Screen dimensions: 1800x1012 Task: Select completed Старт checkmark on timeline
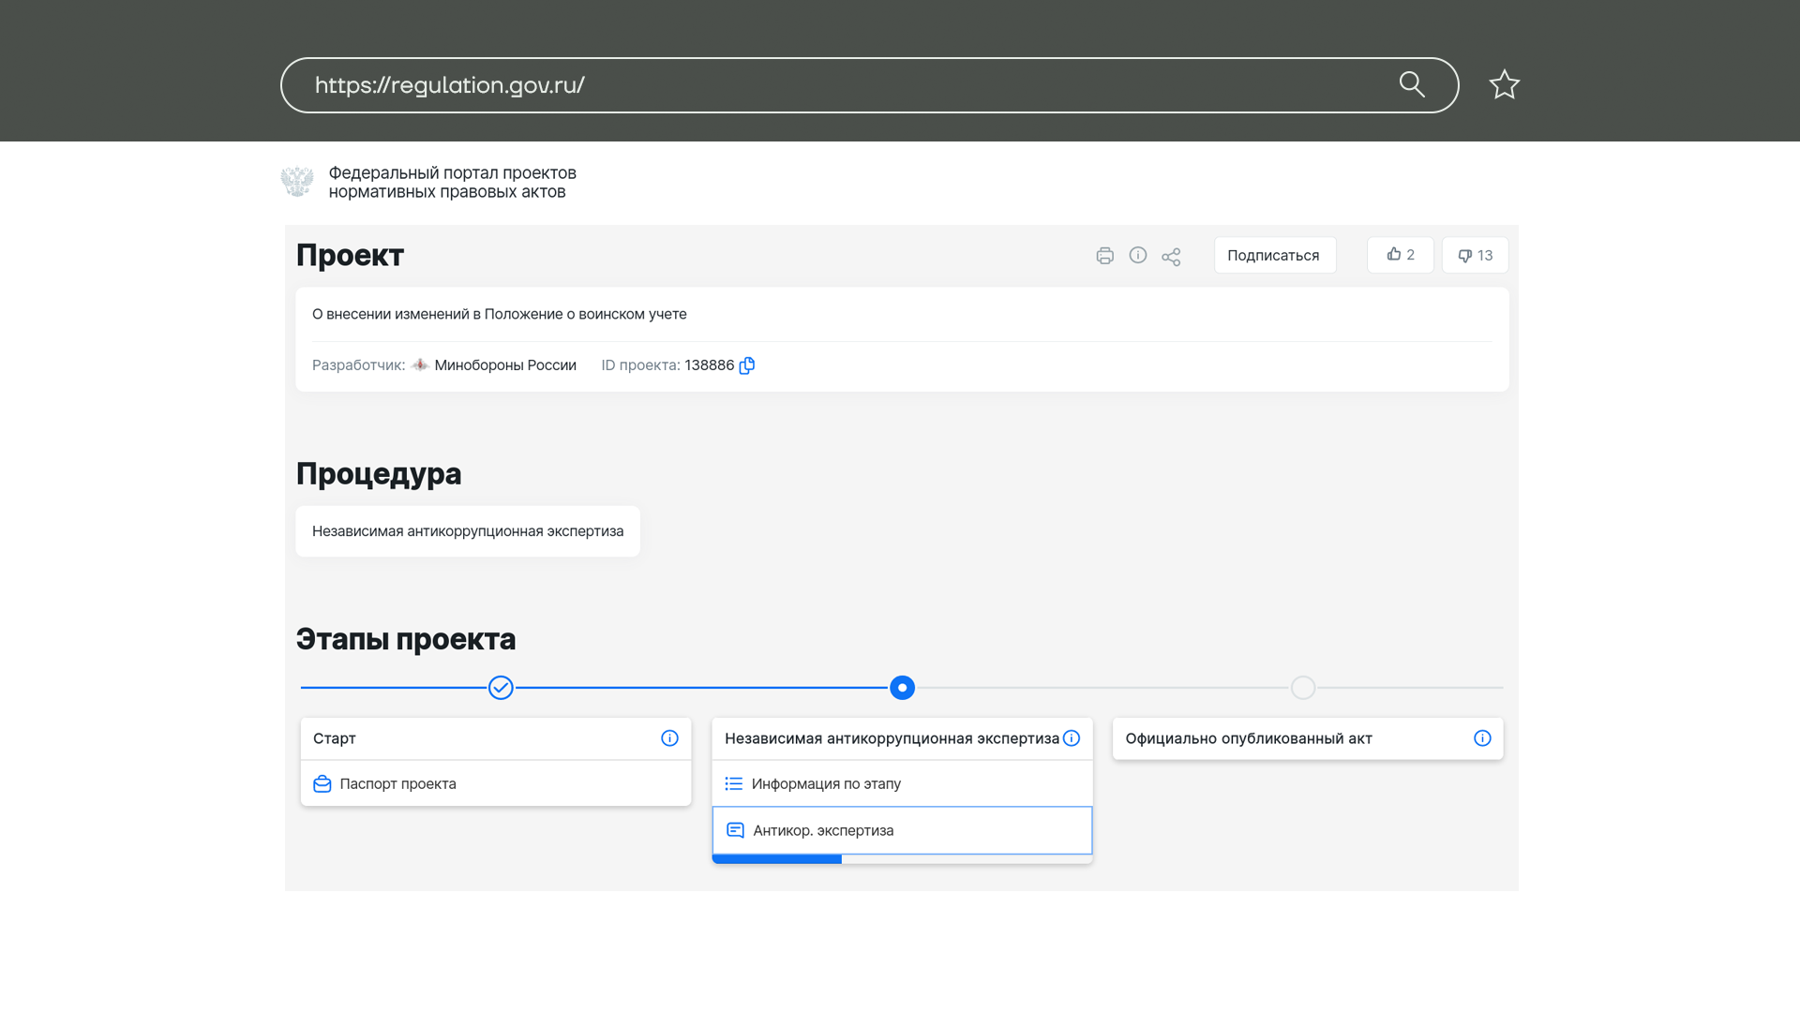[x=501, y=688]
